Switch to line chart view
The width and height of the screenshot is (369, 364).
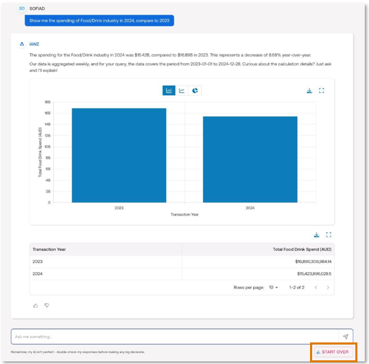tap(182, 90)
